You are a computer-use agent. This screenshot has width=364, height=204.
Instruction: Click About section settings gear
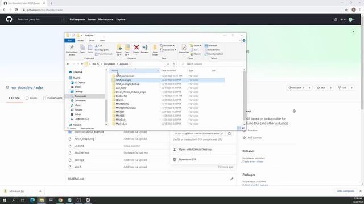294,111
